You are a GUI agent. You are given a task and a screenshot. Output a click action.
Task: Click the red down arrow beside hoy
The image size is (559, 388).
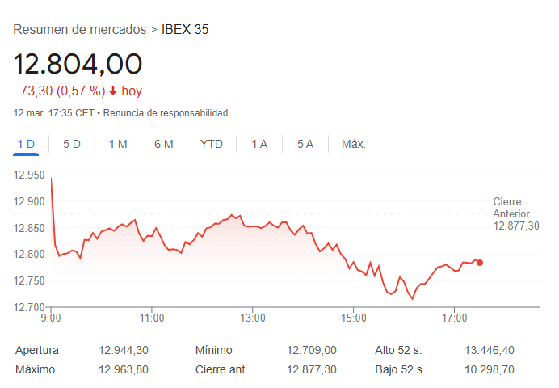click(113, 91)
